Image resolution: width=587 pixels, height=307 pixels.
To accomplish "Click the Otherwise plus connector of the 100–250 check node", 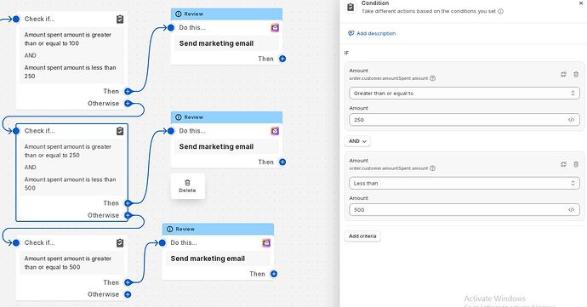I will click(128, 104).
